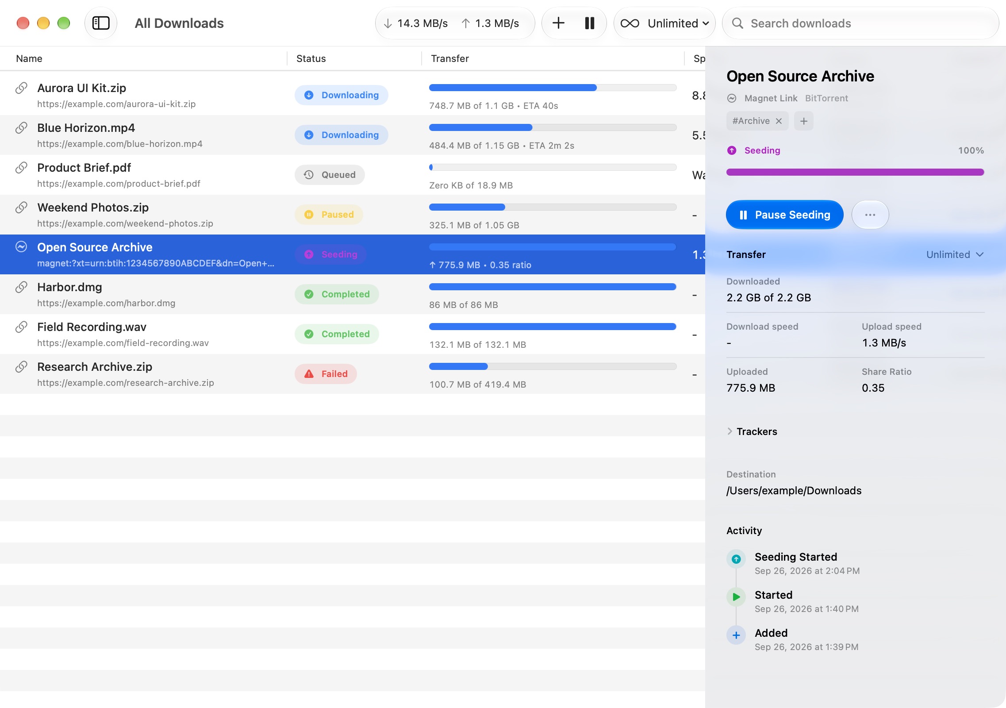Click Seeding Started activity icon
This screenshot has width=1006, height=708.
[736, 559]
